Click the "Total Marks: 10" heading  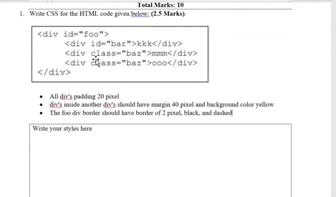click(160, 5)
